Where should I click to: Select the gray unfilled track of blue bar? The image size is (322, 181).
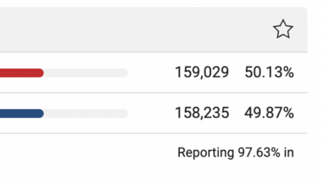pyautogui.click(x=86, y=114)
